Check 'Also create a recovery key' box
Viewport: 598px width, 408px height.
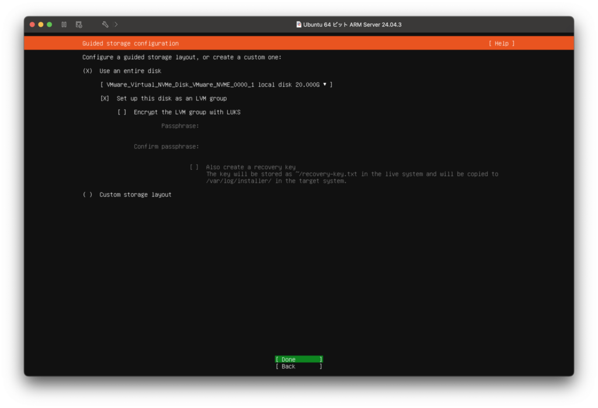click(x=194, y=167)
